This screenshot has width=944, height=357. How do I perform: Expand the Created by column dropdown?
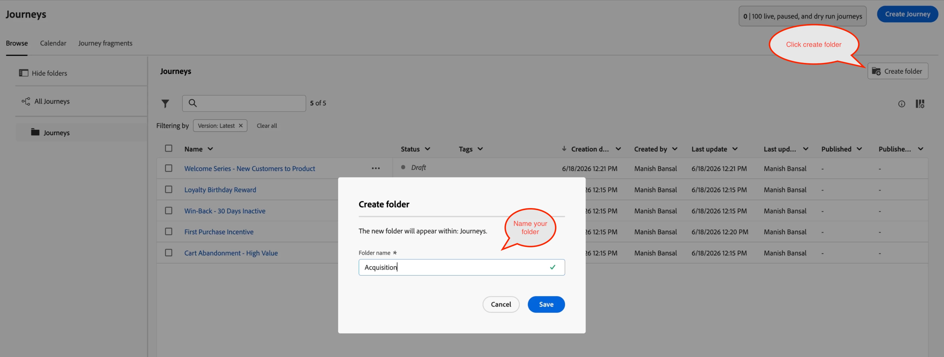pos(675,149)
